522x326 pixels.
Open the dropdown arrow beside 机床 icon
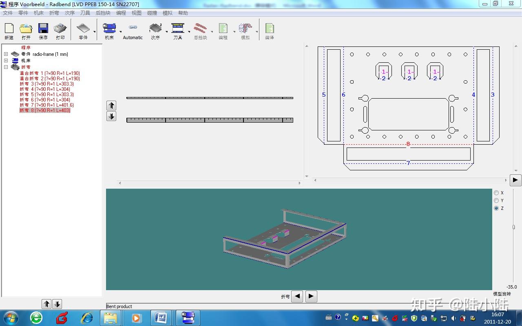(x=121, y=32)
